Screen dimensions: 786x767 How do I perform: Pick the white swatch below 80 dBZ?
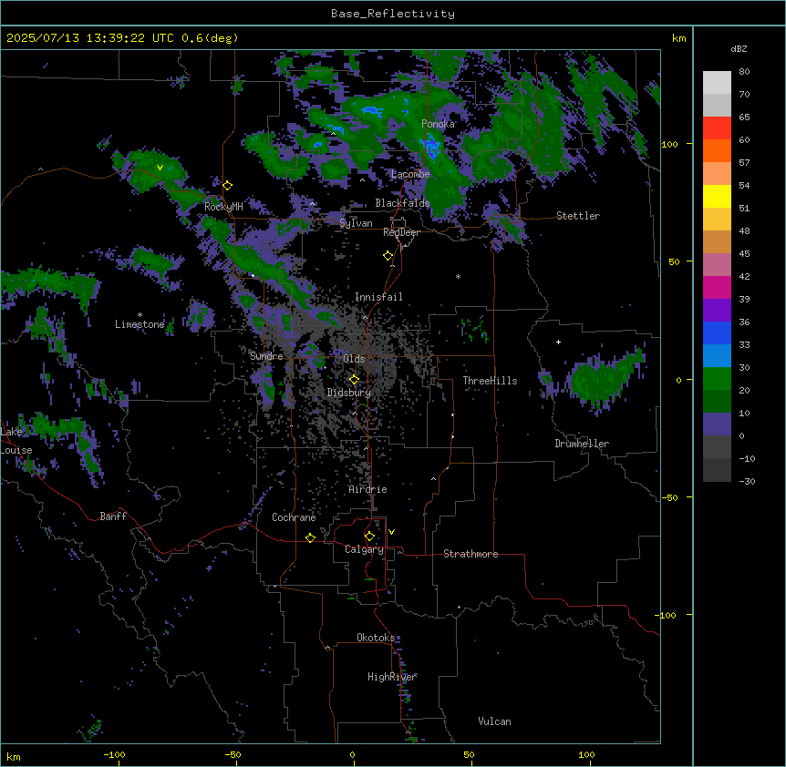[717, 83]
